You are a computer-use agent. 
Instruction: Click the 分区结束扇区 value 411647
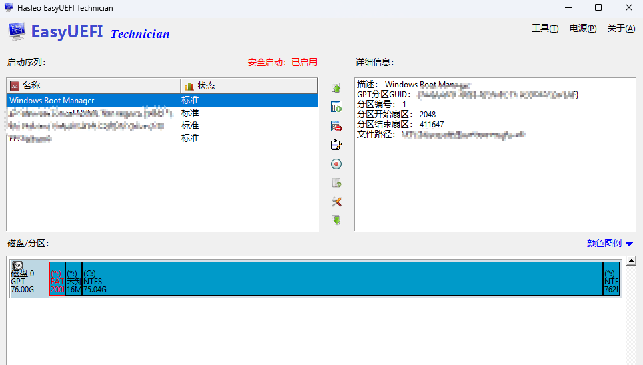[x=431, y=125]
